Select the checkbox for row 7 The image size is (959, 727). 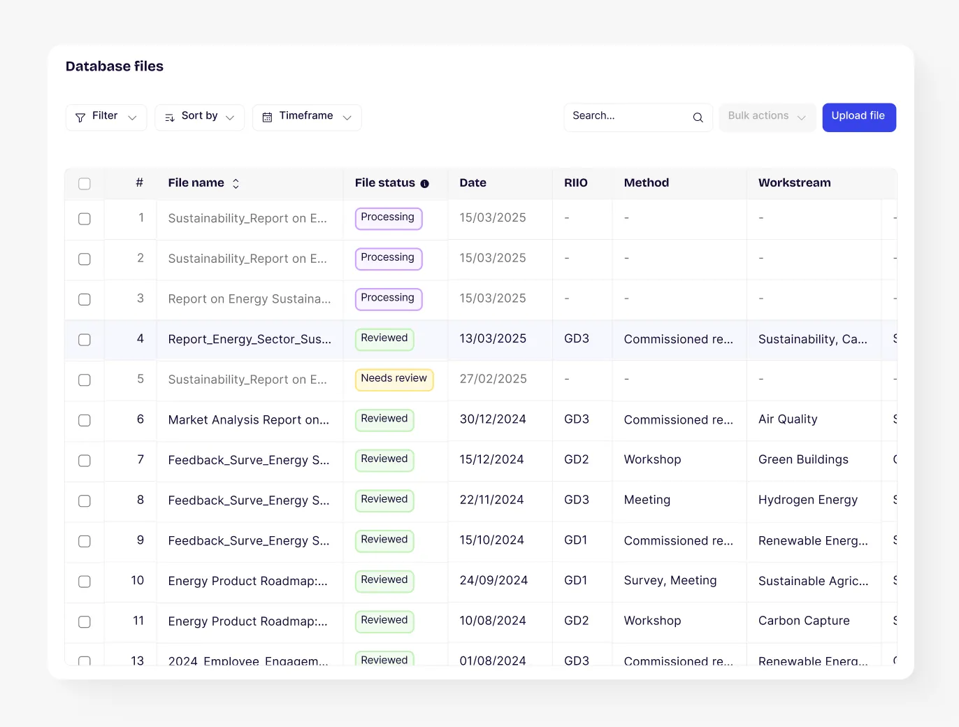click(85, 461)
